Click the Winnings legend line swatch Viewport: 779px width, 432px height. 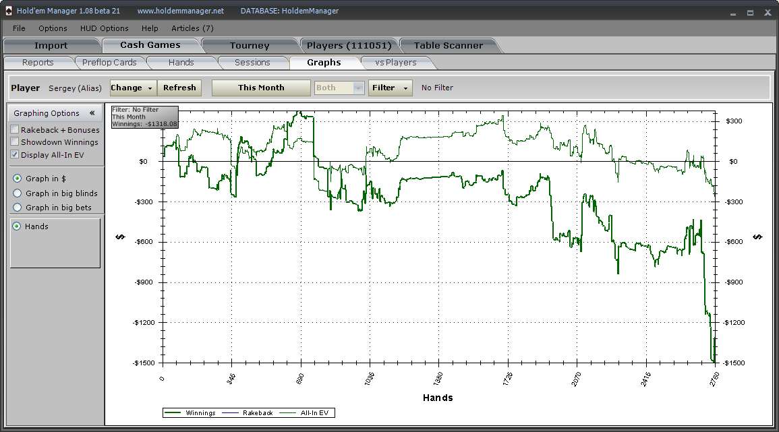174,412
